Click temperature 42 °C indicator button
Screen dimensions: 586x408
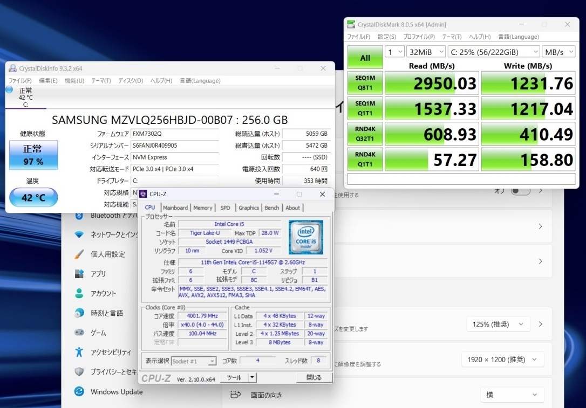click(x=33, y=197)
